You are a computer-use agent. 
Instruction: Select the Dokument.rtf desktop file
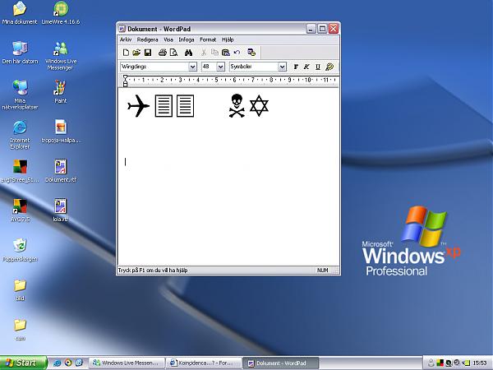[x=61, y=171]
